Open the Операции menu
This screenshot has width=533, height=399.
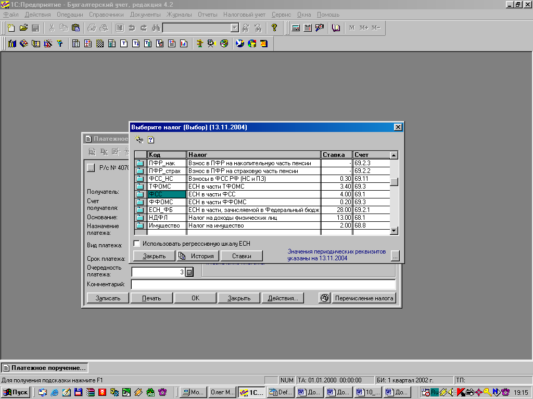70,15
